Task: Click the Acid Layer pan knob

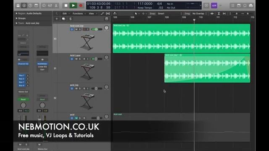Action: 106,57
